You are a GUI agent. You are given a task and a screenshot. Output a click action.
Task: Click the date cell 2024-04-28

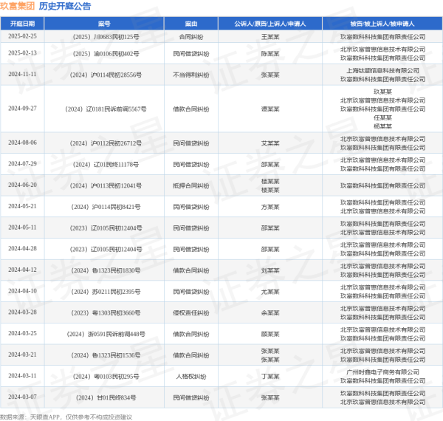[x=22, y=249]
